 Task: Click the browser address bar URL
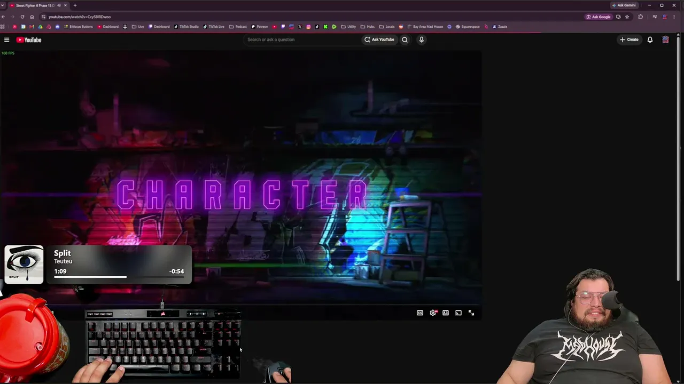click(x=80, y=17)
